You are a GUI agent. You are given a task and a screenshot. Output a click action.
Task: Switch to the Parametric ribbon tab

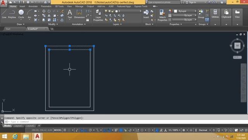click(x=46, y=6)
